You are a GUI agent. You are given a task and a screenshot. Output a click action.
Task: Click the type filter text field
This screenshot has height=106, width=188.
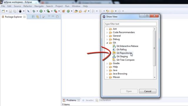point(130,24)
